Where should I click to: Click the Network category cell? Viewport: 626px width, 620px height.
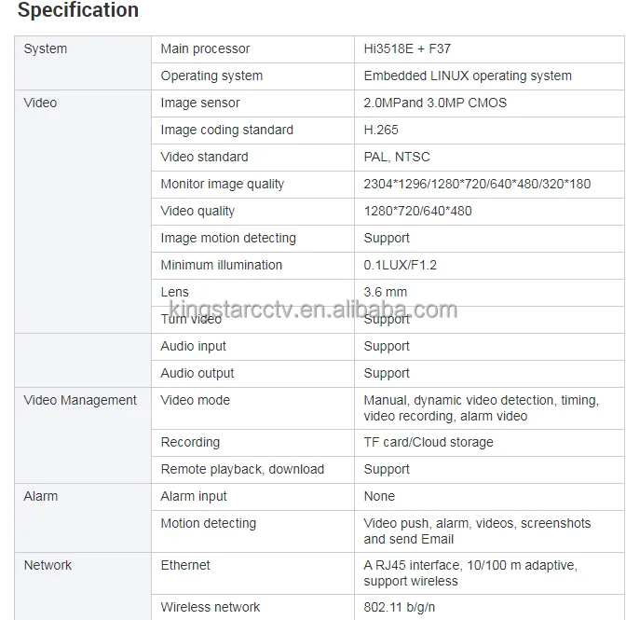pyautogui.click(x=48, y=565)
